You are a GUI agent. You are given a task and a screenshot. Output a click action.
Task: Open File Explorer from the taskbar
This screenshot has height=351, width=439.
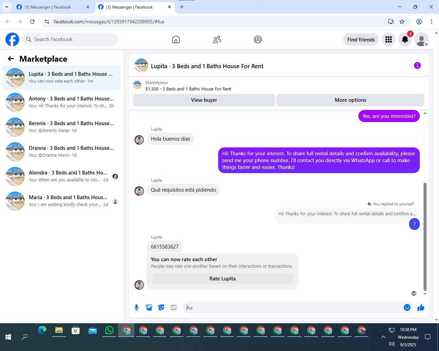click(59, 330)
